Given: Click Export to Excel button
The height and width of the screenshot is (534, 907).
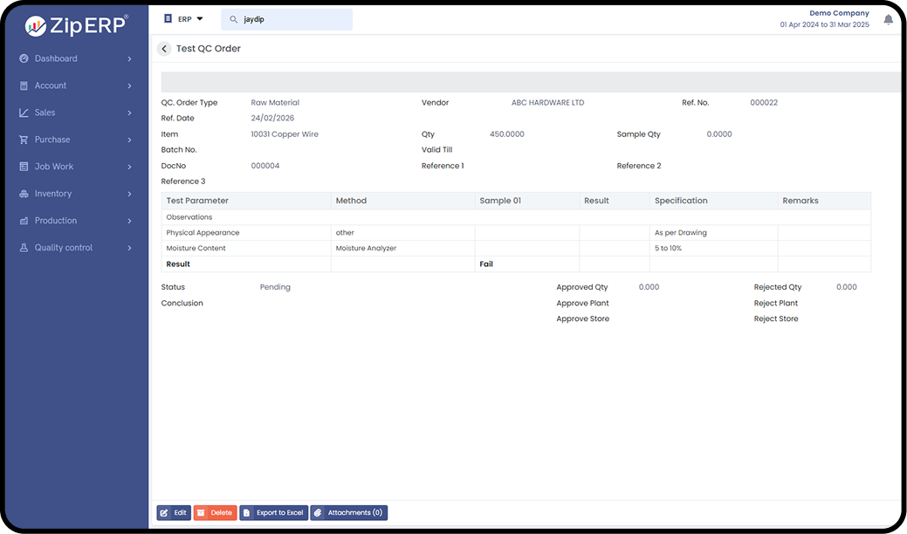Looking at the screenshot, I should 273,513.
